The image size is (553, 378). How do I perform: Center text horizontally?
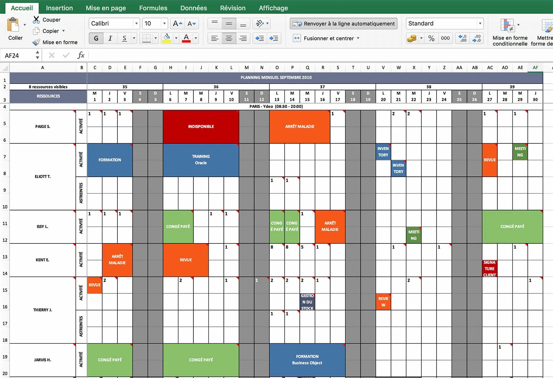point(229,38)
